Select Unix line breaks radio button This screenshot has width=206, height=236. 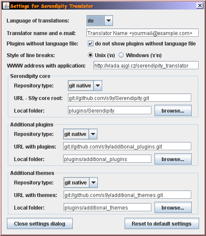[90, 55]
